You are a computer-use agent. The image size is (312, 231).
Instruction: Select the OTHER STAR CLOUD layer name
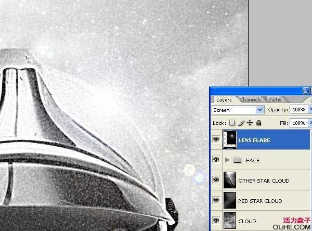263,181
